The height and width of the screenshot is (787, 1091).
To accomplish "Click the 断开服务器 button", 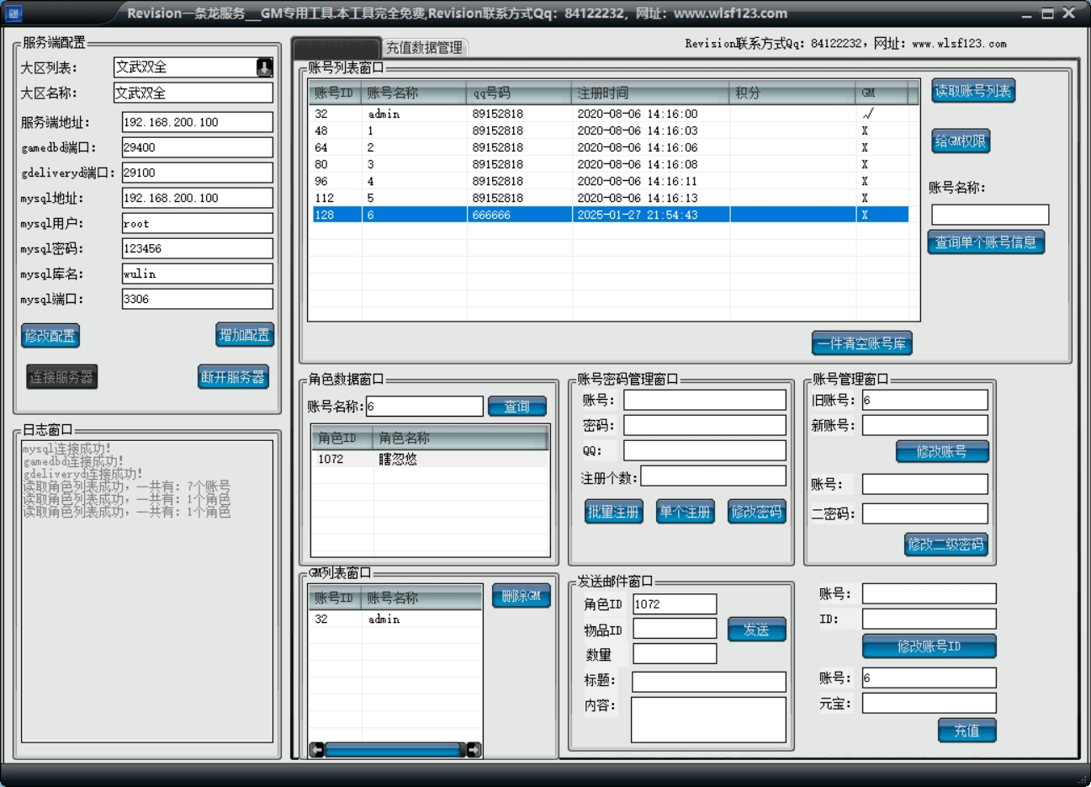I will point(233,377).
